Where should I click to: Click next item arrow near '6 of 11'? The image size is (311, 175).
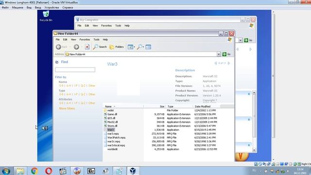tap(229, 63)
